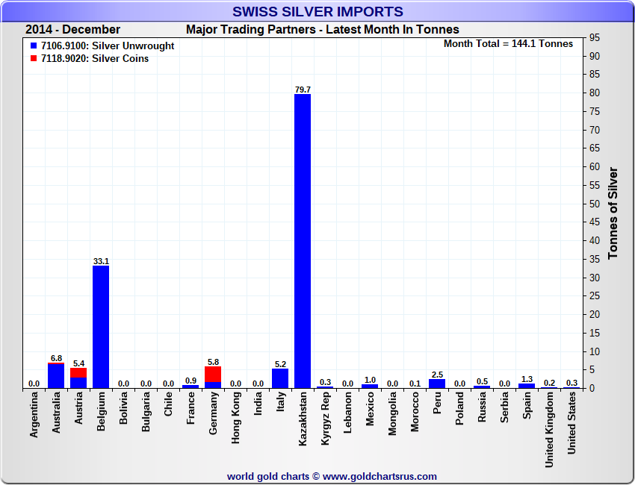
Task: Click the United States axis label
Action: pyautogui.click(x=571, y=423)
